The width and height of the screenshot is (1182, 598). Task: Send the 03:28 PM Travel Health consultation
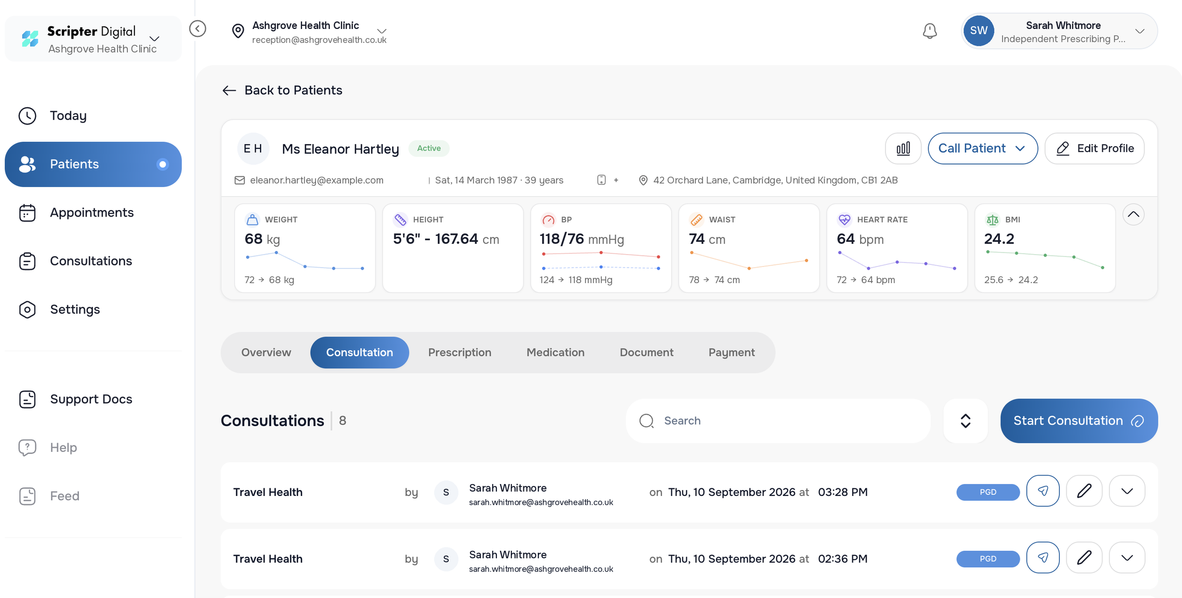[1043, 491]
